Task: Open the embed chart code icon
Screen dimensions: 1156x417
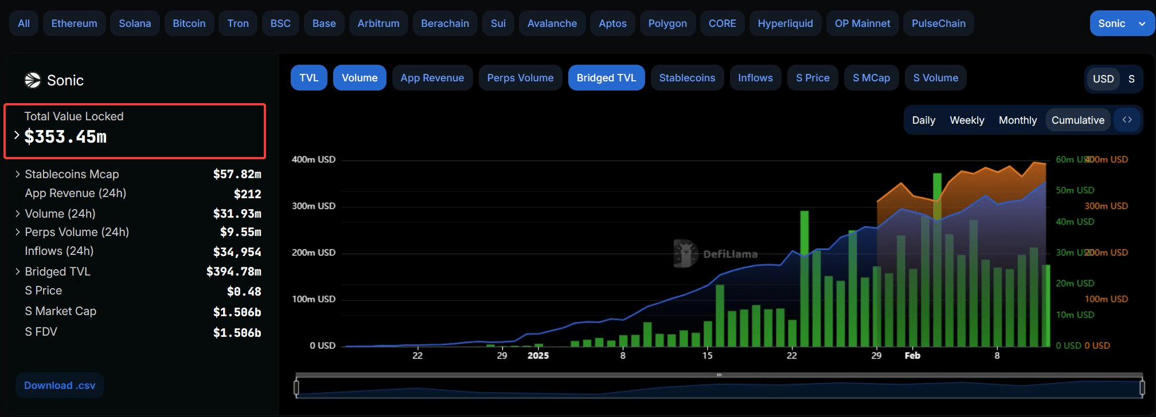Action: pyautogui.click(x=1127, y=120)
